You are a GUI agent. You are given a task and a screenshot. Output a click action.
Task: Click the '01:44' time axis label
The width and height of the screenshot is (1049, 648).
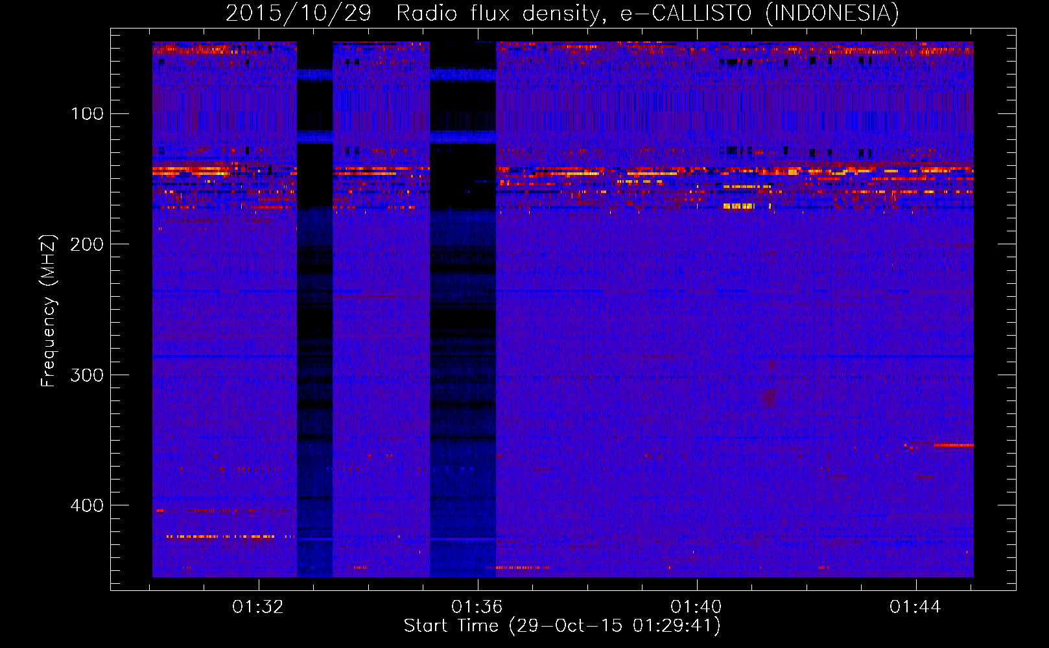click(x=915, y=607)
